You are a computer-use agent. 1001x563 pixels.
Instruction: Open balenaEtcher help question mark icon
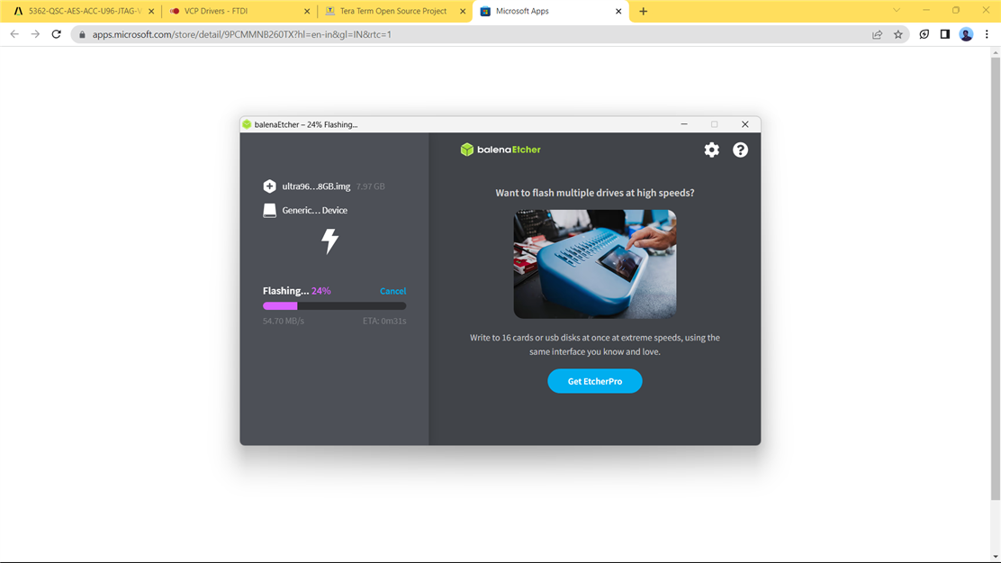click(740, 150)
